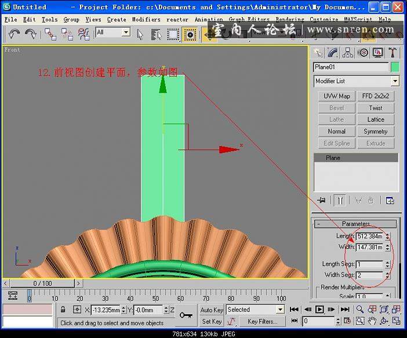Apply the Normal modifier button

click(x=337, y=132)
